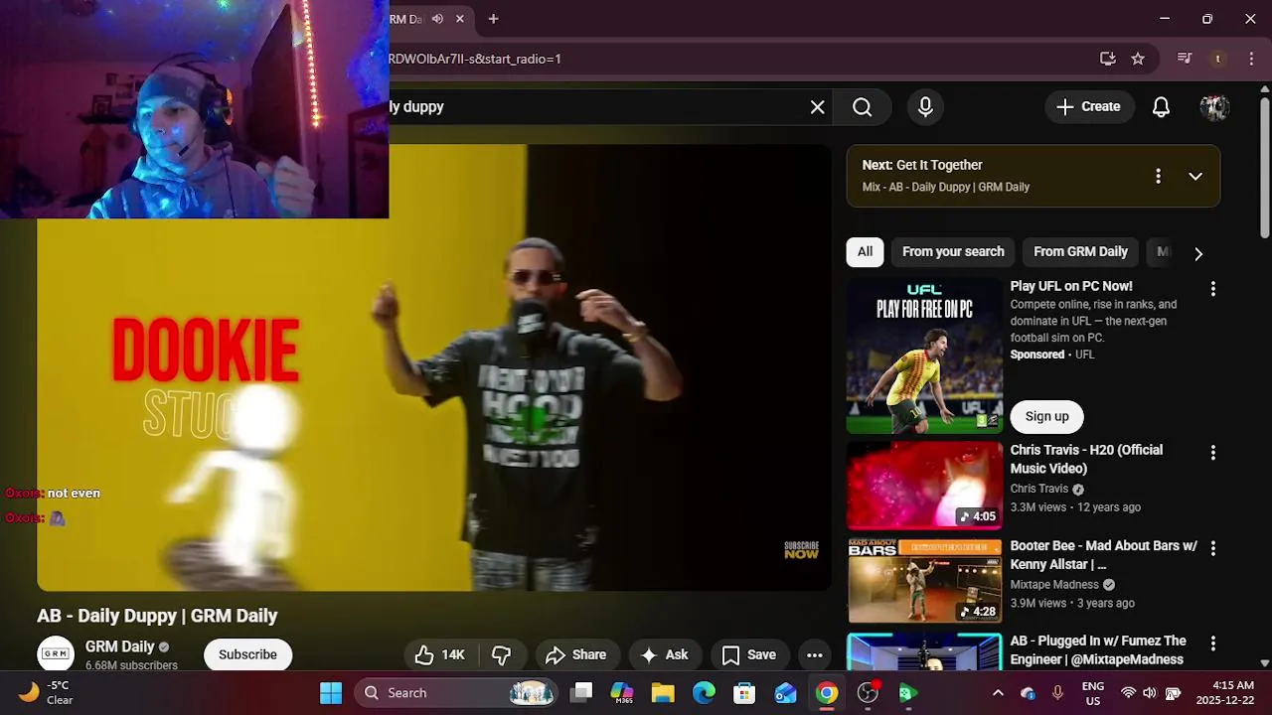Bookmark this page with star icon

tap(1138, 59)
